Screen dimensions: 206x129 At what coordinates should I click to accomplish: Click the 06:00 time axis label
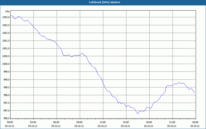pos(57,122)
